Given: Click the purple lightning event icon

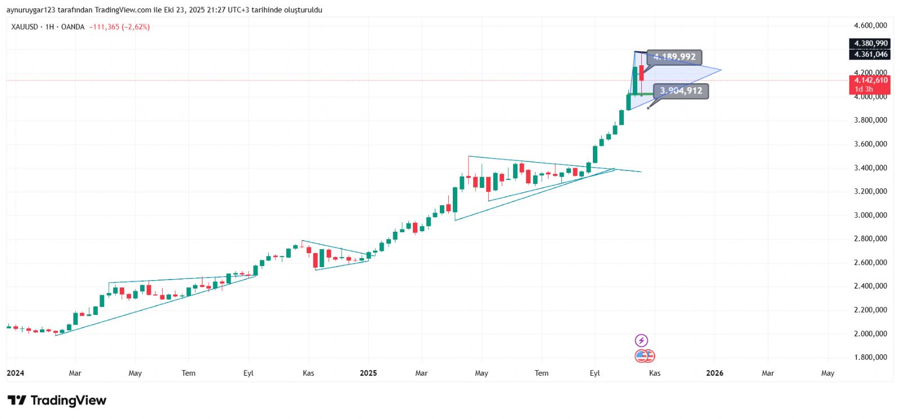Looking at the screenshot, I should point(641,340).
